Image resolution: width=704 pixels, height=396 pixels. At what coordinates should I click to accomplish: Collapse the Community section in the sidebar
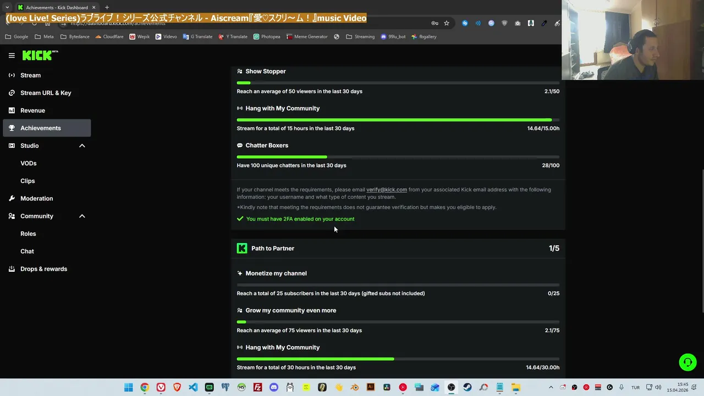click(x=82, y=216)
